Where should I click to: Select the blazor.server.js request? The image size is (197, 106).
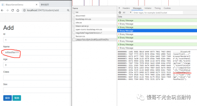point(94,26)
